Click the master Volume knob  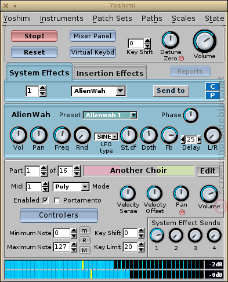click(x=205, y=41)
